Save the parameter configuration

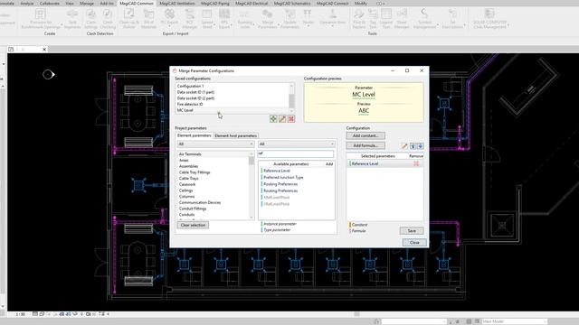point(412,231)
